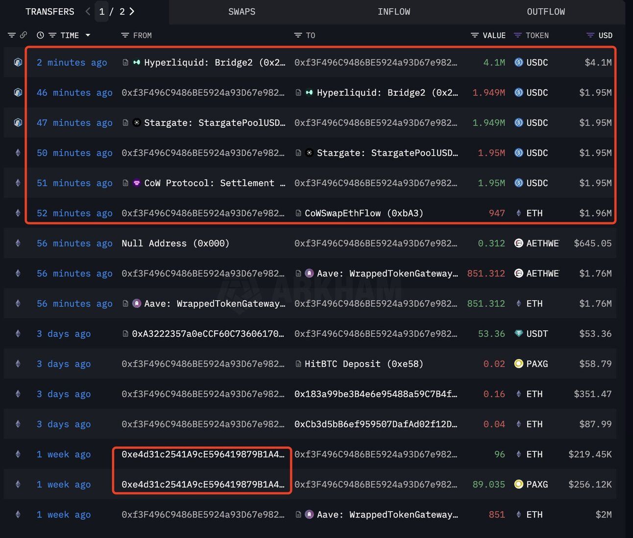This screenshot has height=538, width=633.
Task: Expand the TIME sort dropdown caret
Action: pyautogui.click(x=88, y=35)
